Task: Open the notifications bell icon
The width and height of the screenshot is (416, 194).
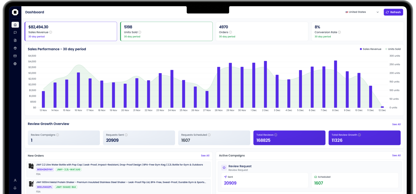Action: coord(15,188)
